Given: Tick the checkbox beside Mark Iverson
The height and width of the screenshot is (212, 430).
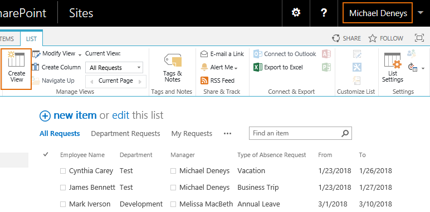Looking at the screenshot, I should [63, 204].
